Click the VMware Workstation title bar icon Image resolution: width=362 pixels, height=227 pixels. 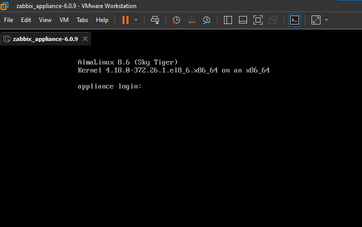pos(4,6)
